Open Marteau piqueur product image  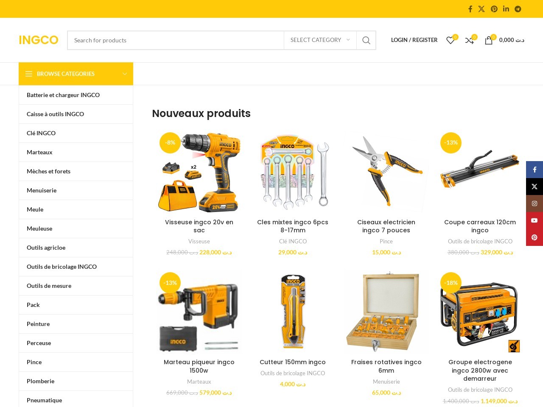pos(199,312)
